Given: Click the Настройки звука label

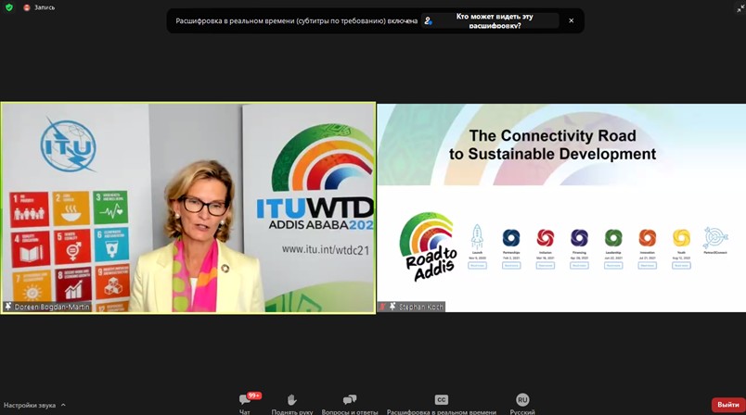Looking at the screenshot, I should click(x=30, y=405).
